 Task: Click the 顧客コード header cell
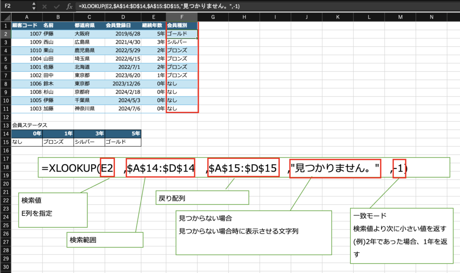tap(27, 26)
